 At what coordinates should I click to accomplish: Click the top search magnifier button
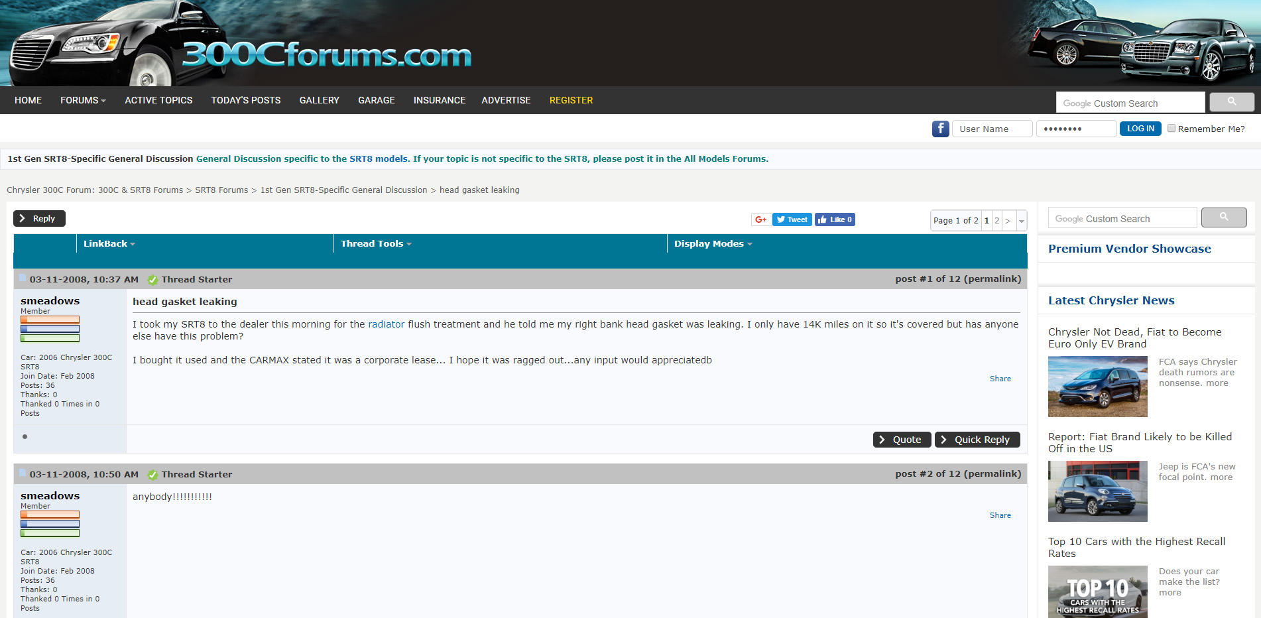[1231, 101]
